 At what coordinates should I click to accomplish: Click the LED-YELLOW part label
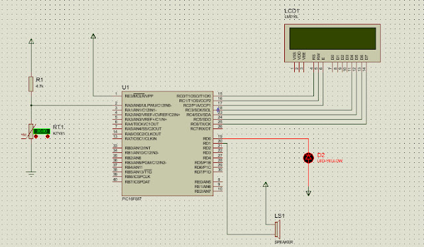(x=330, y=161)
